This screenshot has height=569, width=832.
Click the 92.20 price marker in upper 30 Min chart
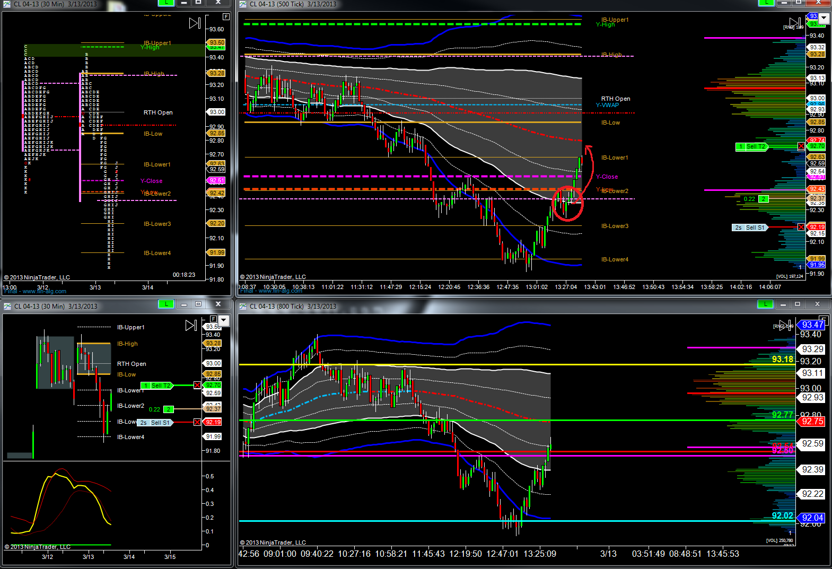[x=216, y=223]
